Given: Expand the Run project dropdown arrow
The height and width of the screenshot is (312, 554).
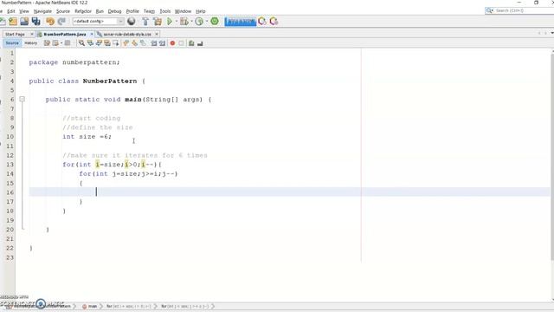Looking at the screenshot, I should (176, 22).
